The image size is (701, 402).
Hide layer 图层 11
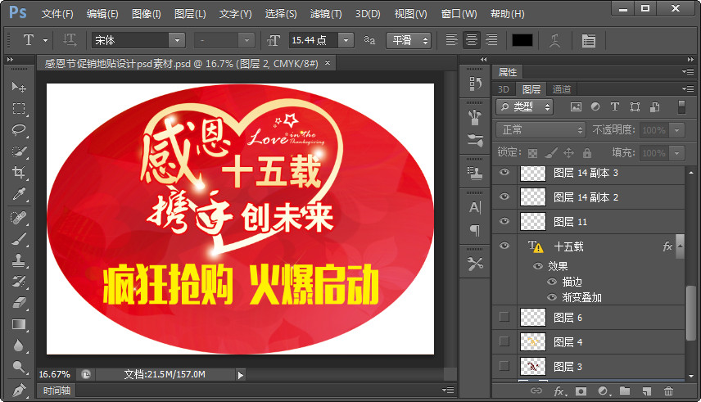pos(504,221)
